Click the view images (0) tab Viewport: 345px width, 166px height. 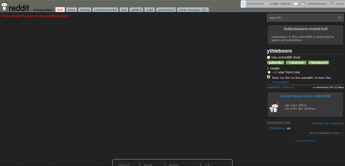tap(193, 10)
